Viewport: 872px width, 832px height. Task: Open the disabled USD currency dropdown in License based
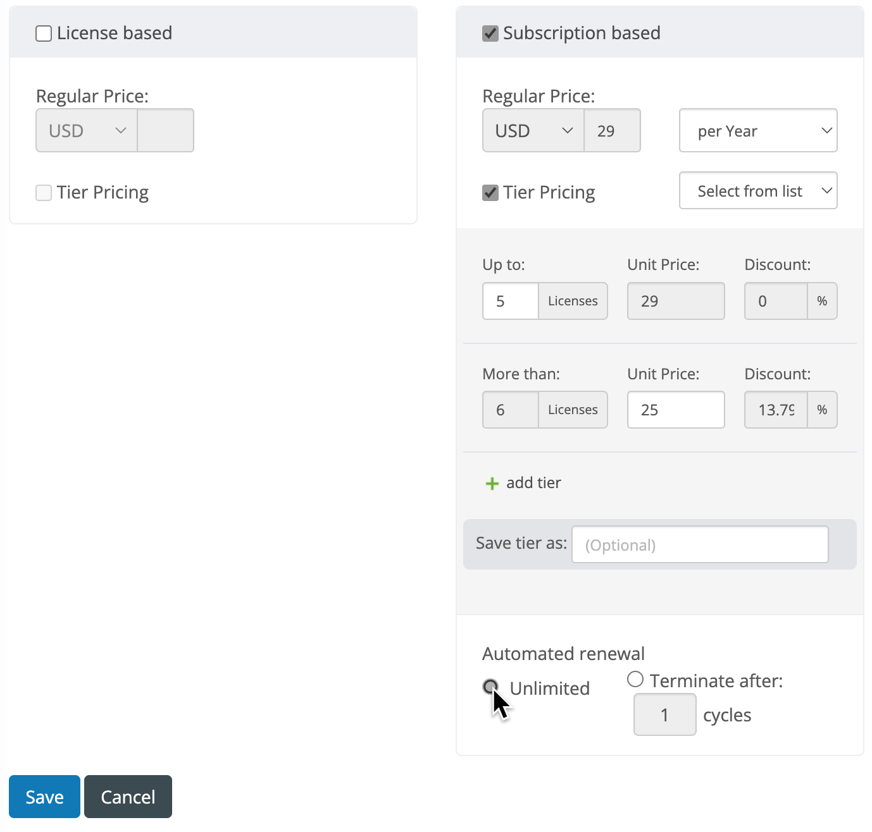(87, 131)
